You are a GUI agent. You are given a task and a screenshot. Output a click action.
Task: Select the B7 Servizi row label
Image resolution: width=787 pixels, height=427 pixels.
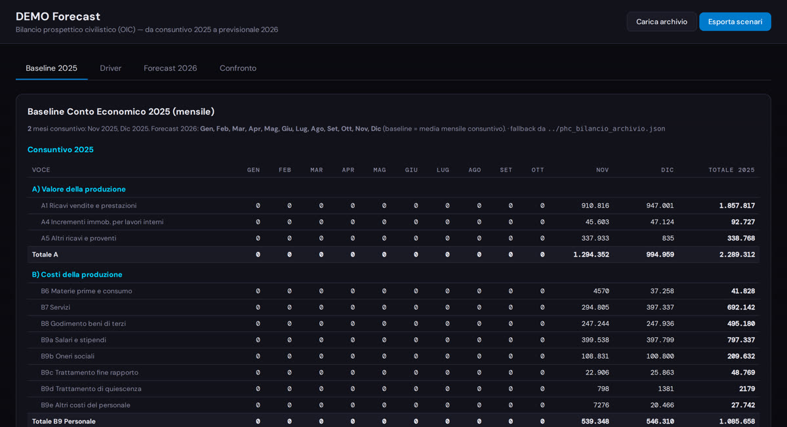[x=56, y=307]
